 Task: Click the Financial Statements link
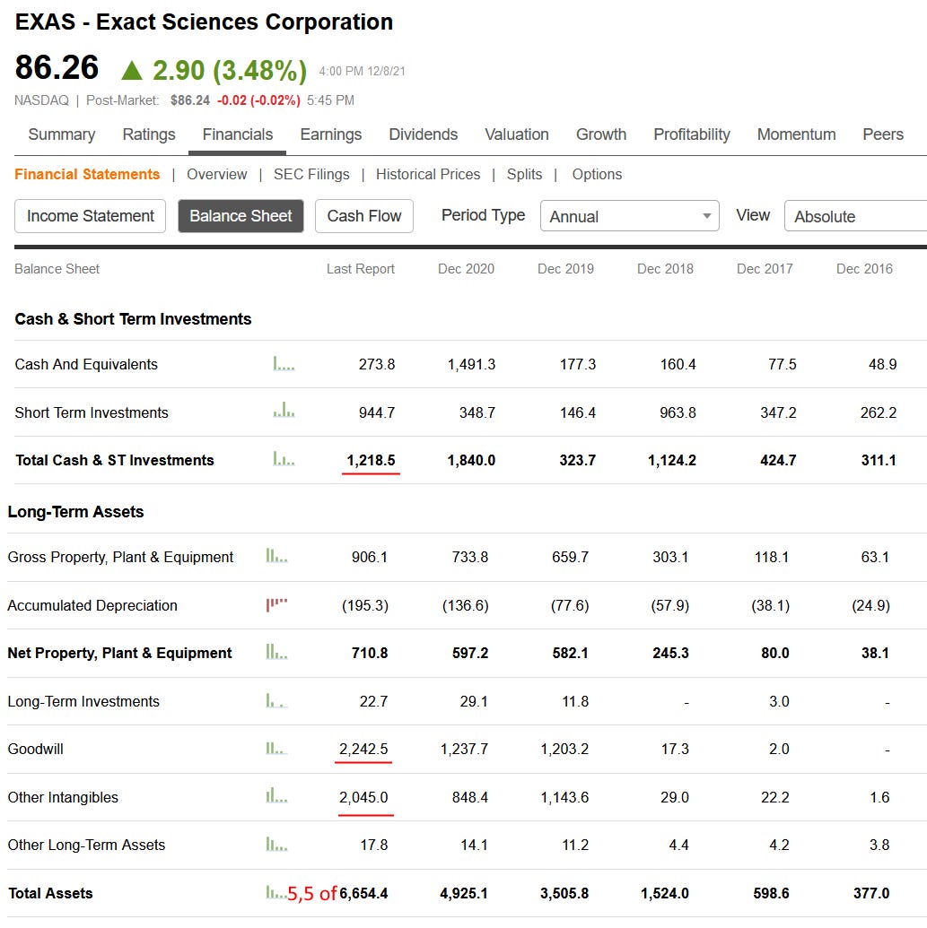87,174
